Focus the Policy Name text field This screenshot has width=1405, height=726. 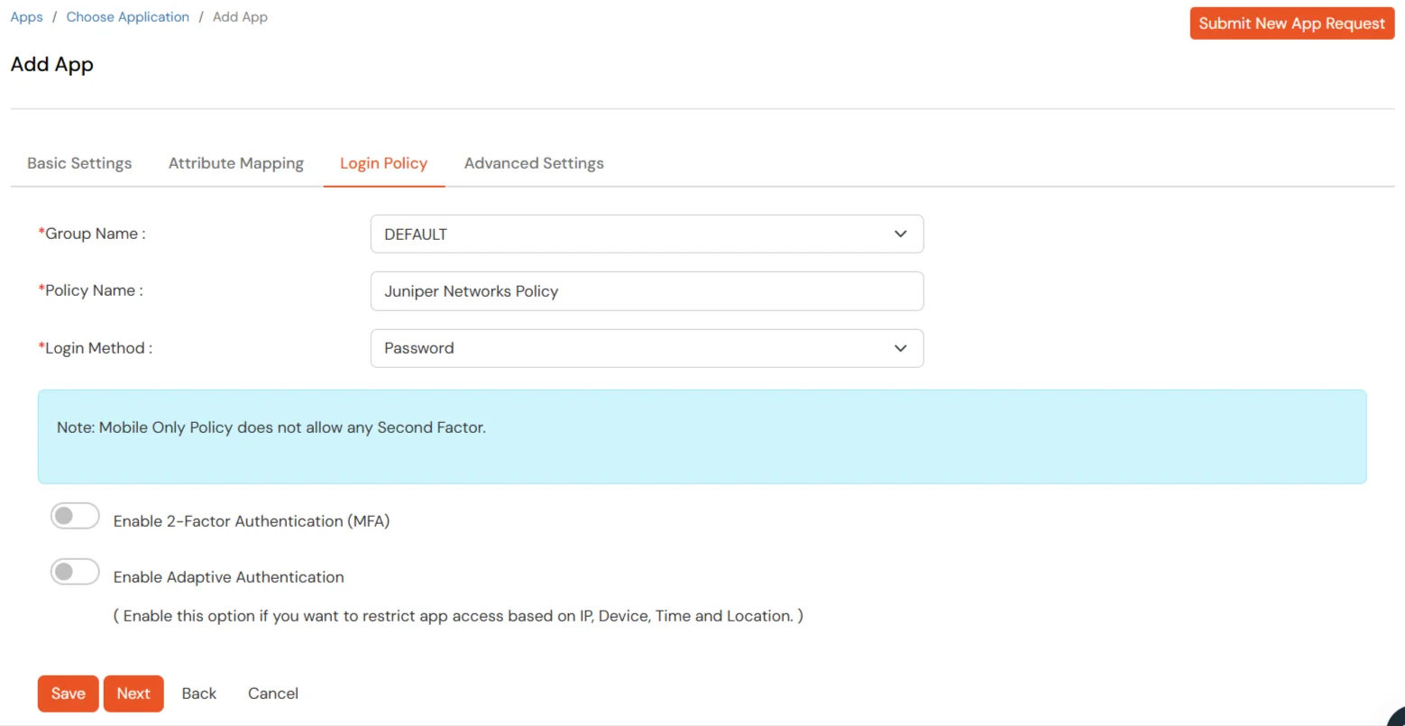646,291
